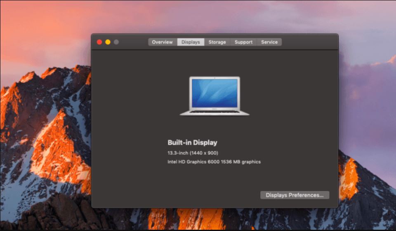The height and width of the screenshot is (231, 396).
Task: Select the Displays tab
Action: 191,42
